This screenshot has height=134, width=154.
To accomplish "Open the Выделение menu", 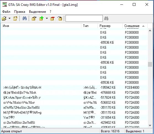I will tap(38, 12).
